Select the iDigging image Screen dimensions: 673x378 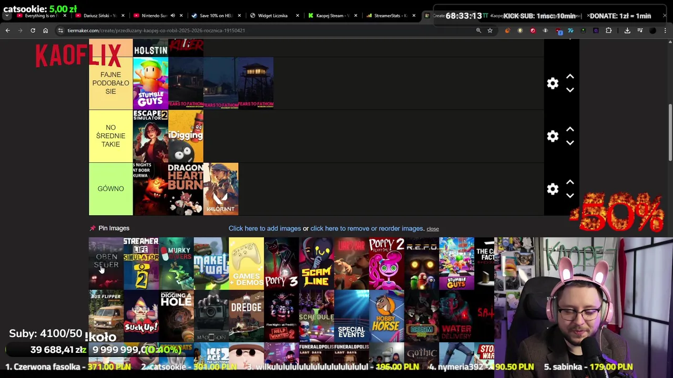point(186,136)
